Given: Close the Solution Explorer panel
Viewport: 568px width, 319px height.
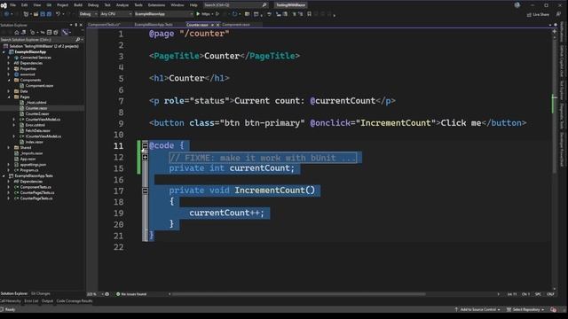Looking at the screenshot, I should point(81,25).
